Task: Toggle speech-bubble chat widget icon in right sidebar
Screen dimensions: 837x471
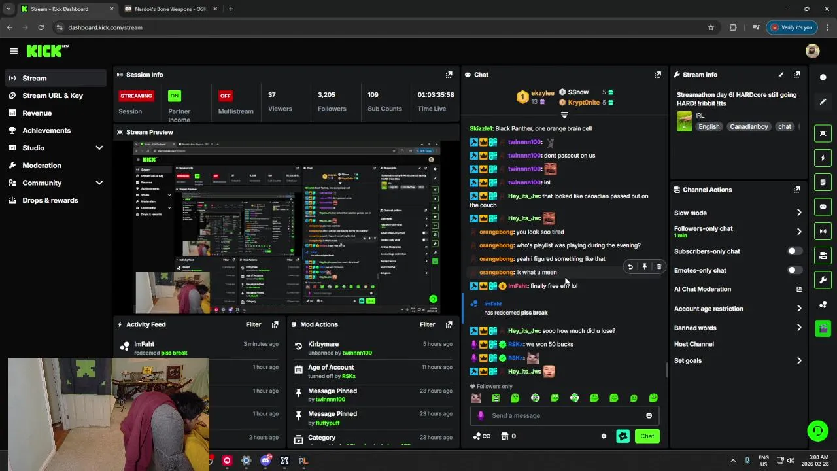Action: [823, 207]
